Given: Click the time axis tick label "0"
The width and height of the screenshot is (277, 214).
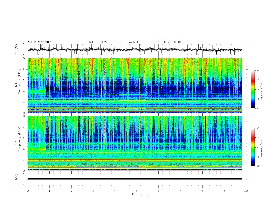Looking at the screenshot, I should (x=28, y=191).
